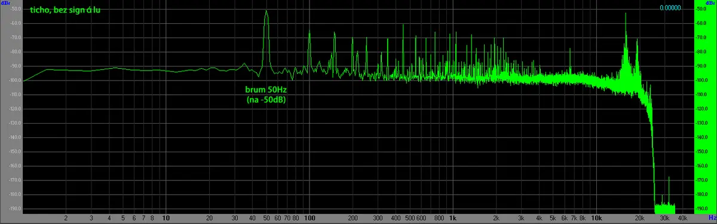Click the 50 tick label on frequency axis
717x224 pixels.
(266, 218)
